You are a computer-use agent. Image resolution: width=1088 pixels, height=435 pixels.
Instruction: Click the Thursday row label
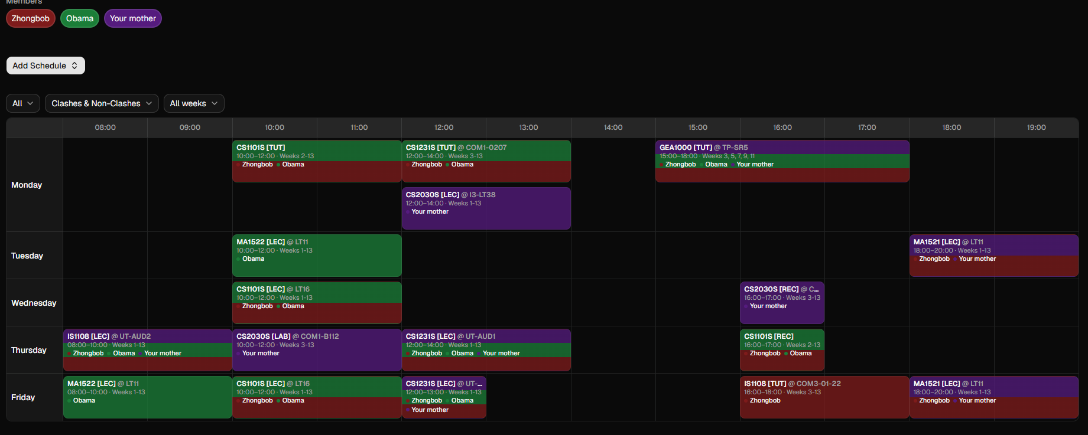click(x=29, y=350)
